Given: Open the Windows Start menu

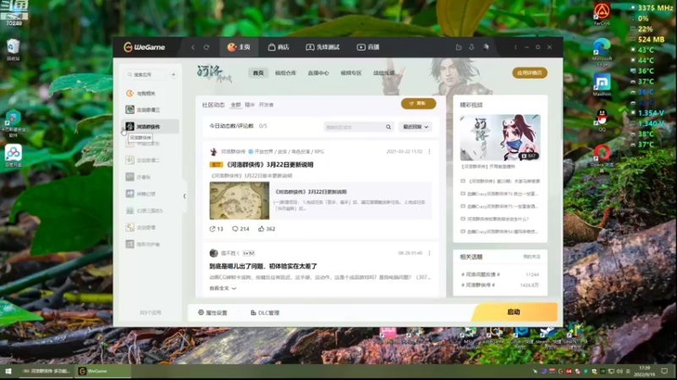Looking at the screenshot, I should pyautogui.click(x=8, y=371).
